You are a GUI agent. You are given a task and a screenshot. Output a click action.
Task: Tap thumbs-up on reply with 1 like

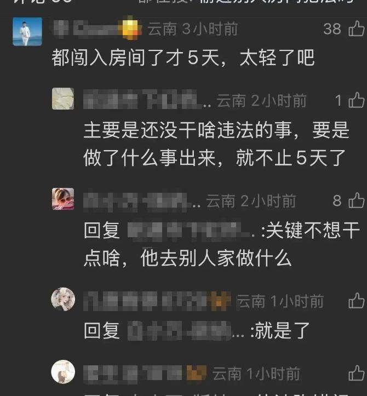click(357, 100)
